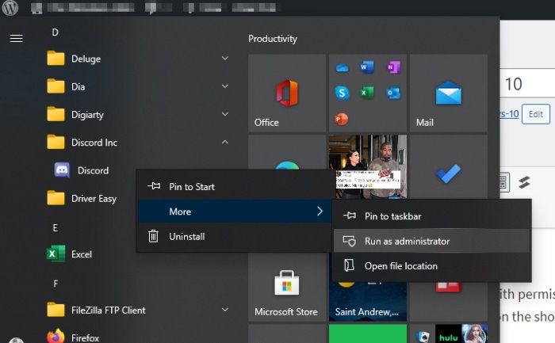Click the FileZilla FTP Client folder icon
Image resolution: width=555 pixels, height=343 pixels.
pyautogui.click(x=55, y=310)
